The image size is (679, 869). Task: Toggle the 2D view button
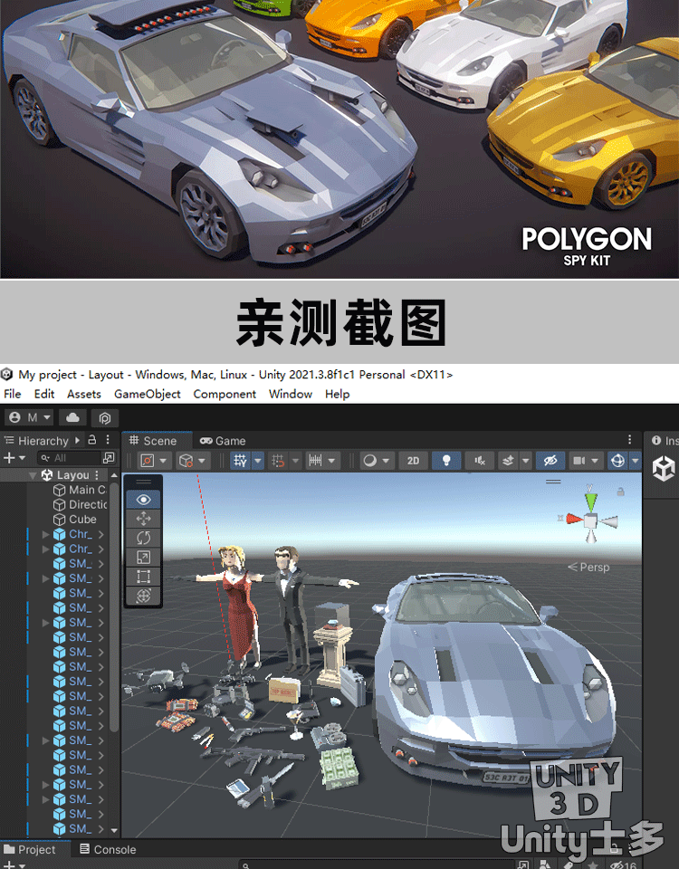pyautogui.click(x=413, y=461)
